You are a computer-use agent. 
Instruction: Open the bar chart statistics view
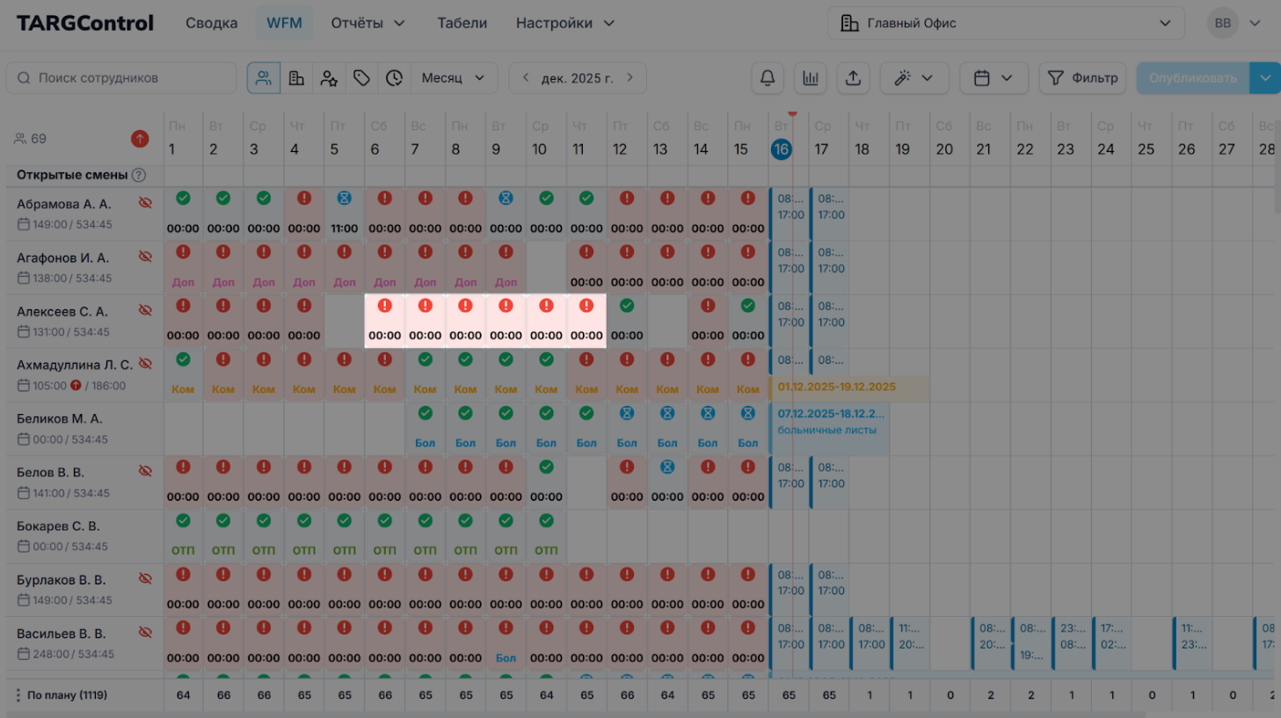810,78
